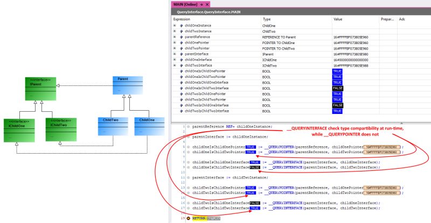
Task: Expand the childTwoInterface entry
Action: pyautogui.click(x=175, y=65)
